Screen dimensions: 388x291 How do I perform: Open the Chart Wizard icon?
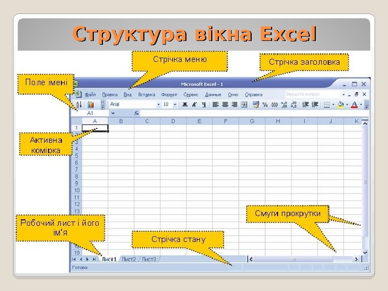(x=91, y=105)
